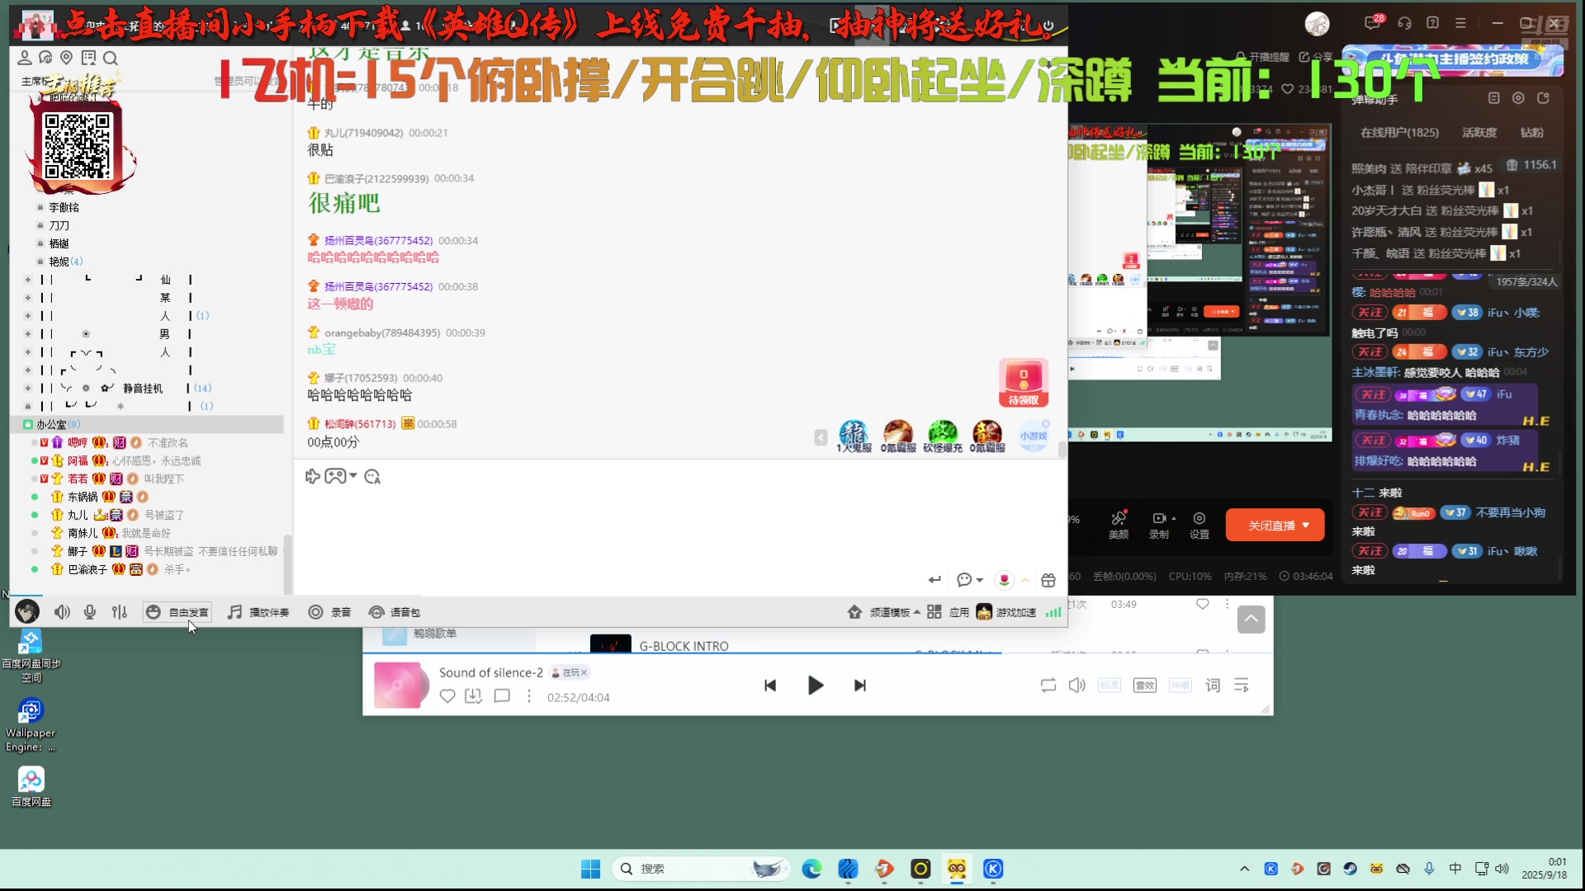1585x891 pixels.
Task: Expand the channel row labeled 某
Action: pos(28,298)
